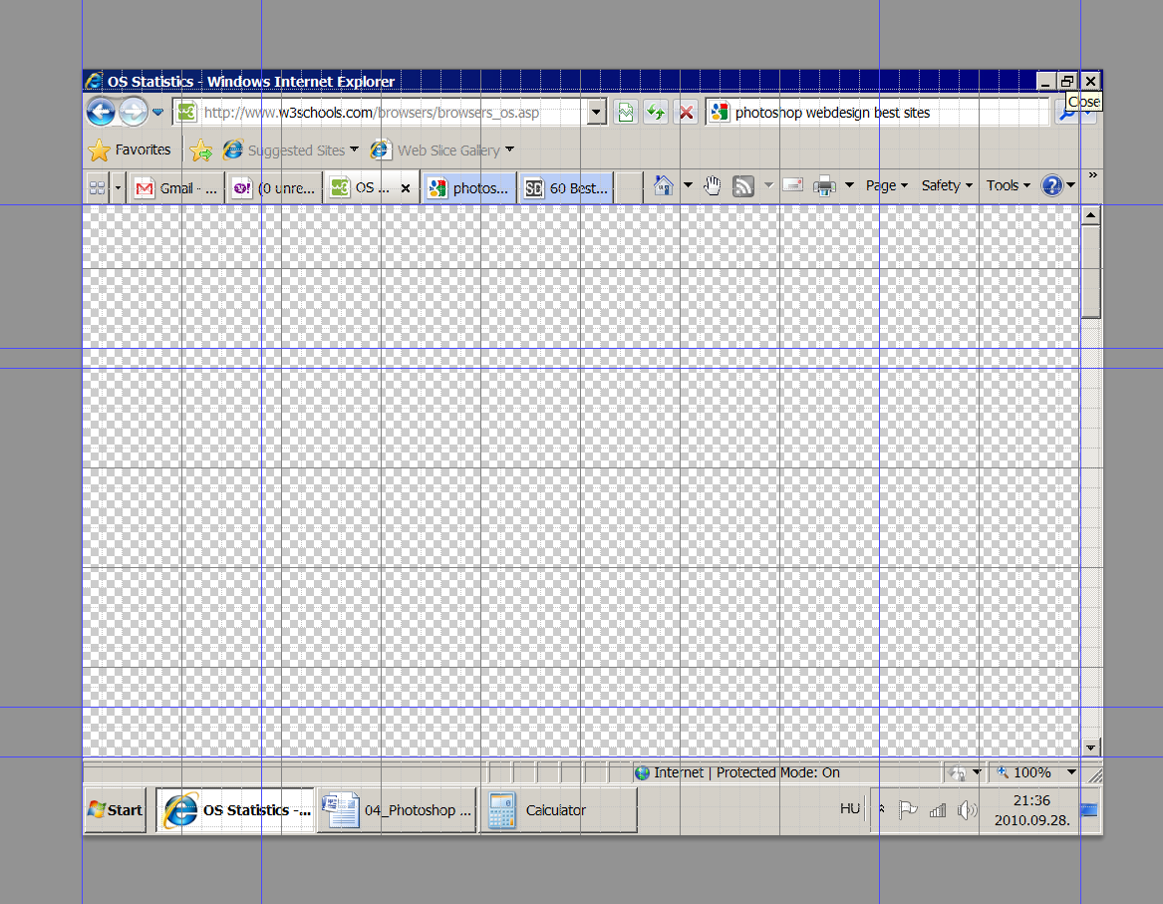The height and width of the screenshot is (904, 1163).
Task: Click the RSS feeds icon
Action: 743,186
